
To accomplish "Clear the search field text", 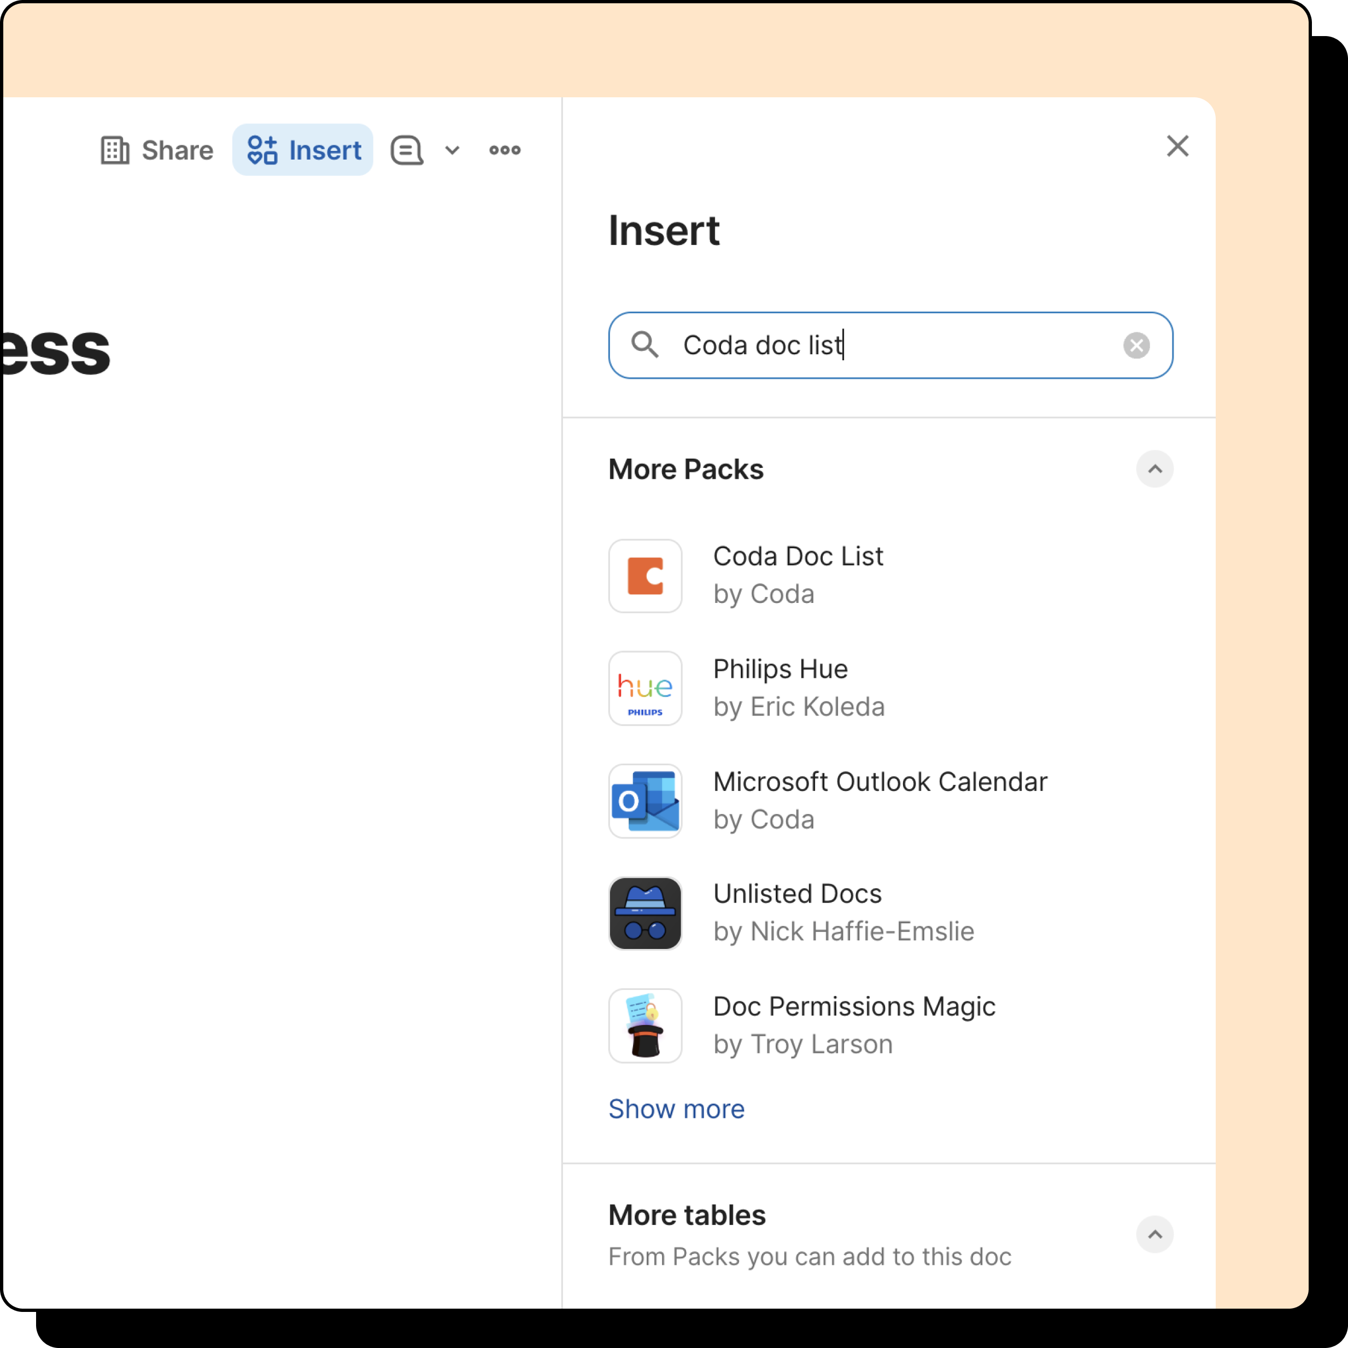I will (1136, 345).
